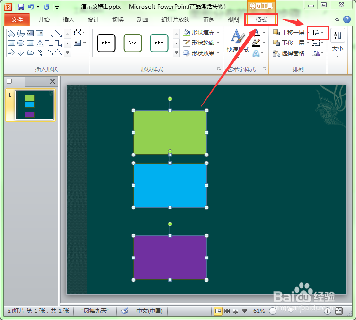Switch to the 插入 ribbon tab
Screen dimensions: 356x320
coord(68,20)
